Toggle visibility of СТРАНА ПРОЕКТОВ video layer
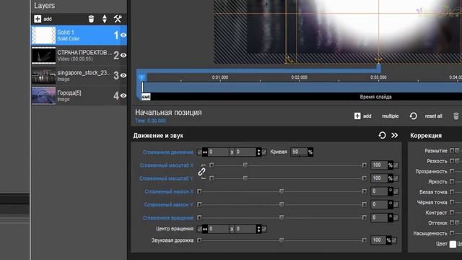This screenshot has height=260, width=462. (123, 55)
